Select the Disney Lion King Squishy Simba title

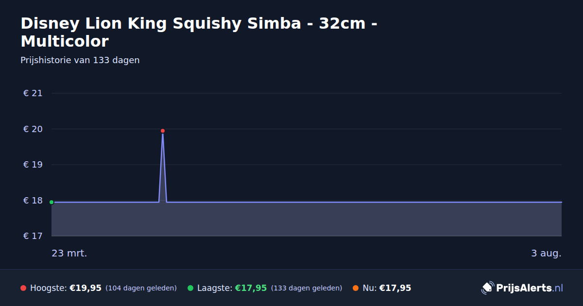tap(199, 32)
